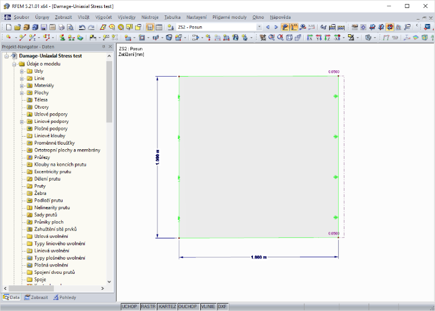435x311 pixels.
Task: Open the Soubor menu
Action: (x=21, y=17)
